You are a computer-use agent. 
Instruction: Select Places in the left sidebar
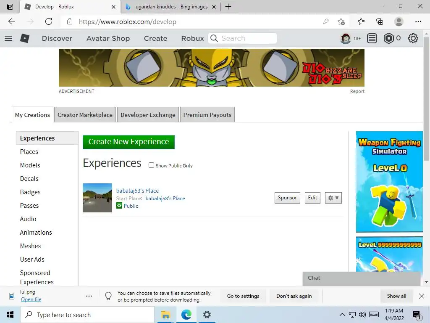[29, 151]
